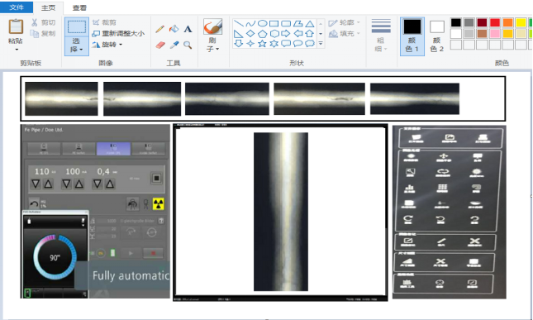Image resolution: width=533 pixels, height=320 pixels.
Task: Choose the Rectangle shape
Action: tap(274, 23)
